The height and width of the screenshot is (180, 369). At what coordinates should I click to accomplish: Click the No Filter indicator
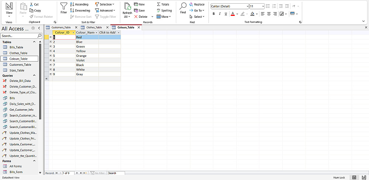[98, 173]
